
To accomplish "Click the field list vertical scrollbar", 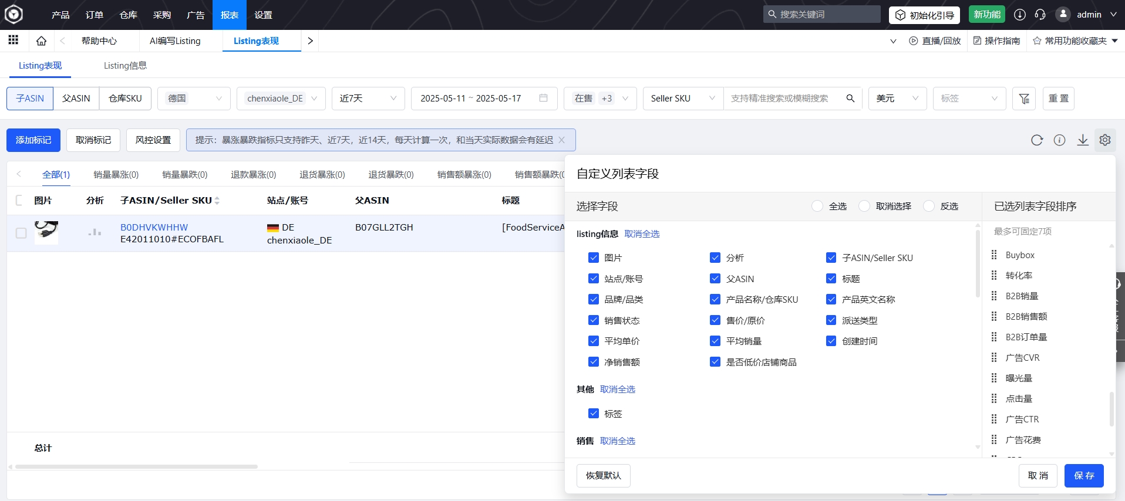I will click(978, 263).
